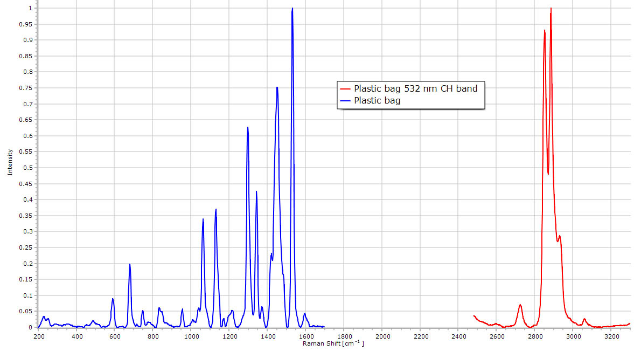Click the blue peak top near 680 shift
This screenshot has height=351, width=634.
[x=130, y=264]
